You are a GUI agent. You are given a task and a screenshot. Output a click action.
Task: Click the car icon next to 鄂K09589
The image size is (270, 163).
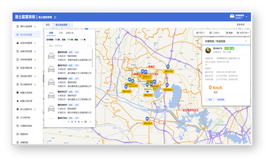click(x=51, y=56)
